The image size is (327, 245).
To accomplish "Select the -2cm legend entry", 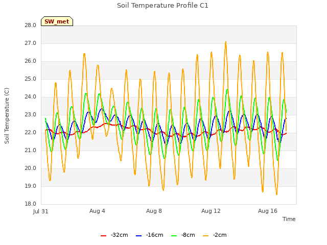I will (x=215, y=235).
